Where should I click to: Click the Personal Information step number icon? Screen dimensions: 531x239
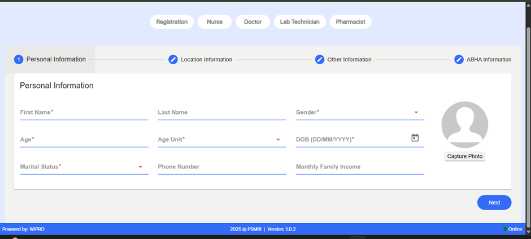(x=19, y=59)
